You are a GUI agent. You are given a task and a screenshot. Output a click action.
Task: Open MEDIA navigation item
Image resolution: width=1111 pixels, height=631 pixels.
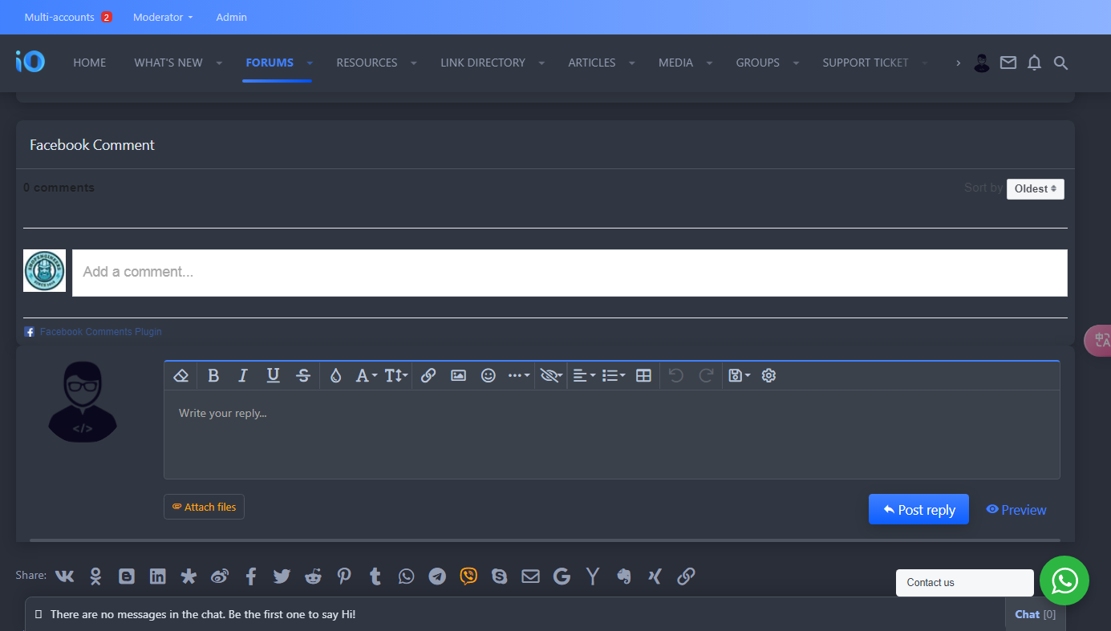(676, 63)
